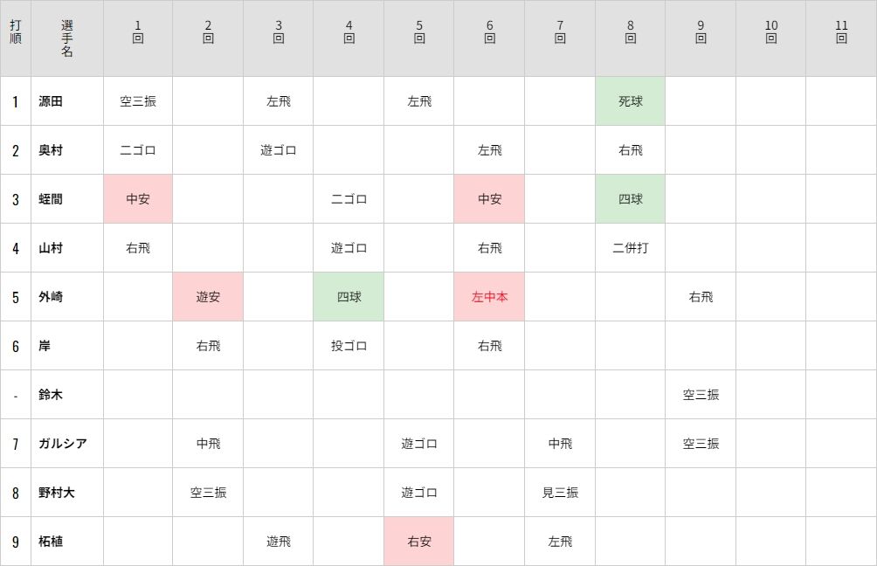Click the pink 遊安 hit cell
The width and height of the screenshot is (877, 566).
[208, 297]
